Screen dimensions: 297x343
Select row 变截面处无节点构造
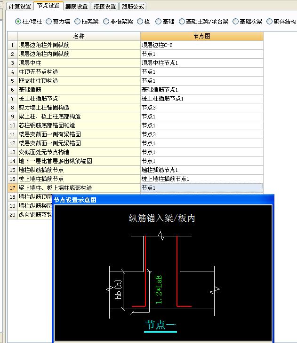[79, 152]
